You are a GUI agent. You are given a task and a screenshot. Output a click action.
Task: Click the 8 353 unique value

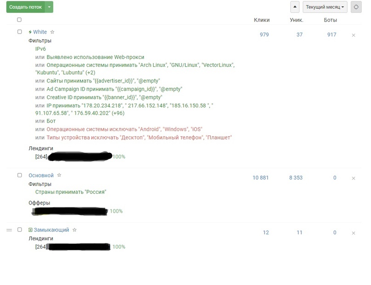tap(296, 178)
